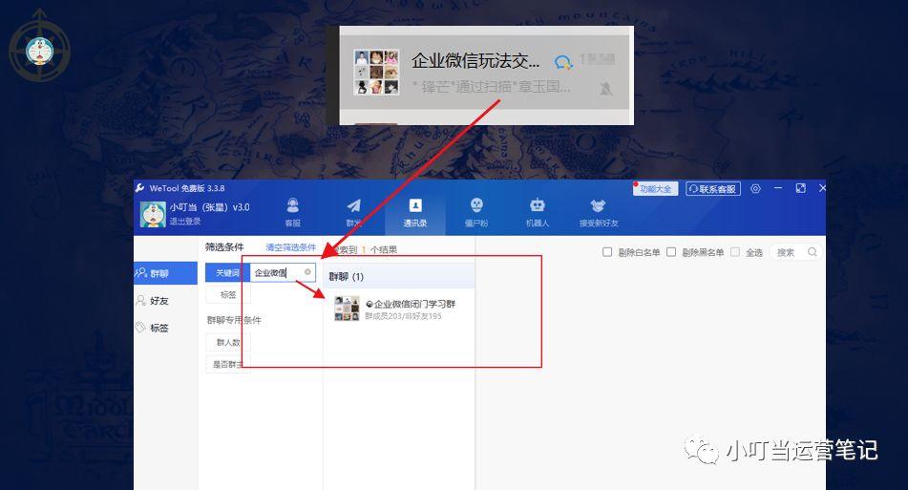Open the 群发 mass-send module

tap(353, 212)
